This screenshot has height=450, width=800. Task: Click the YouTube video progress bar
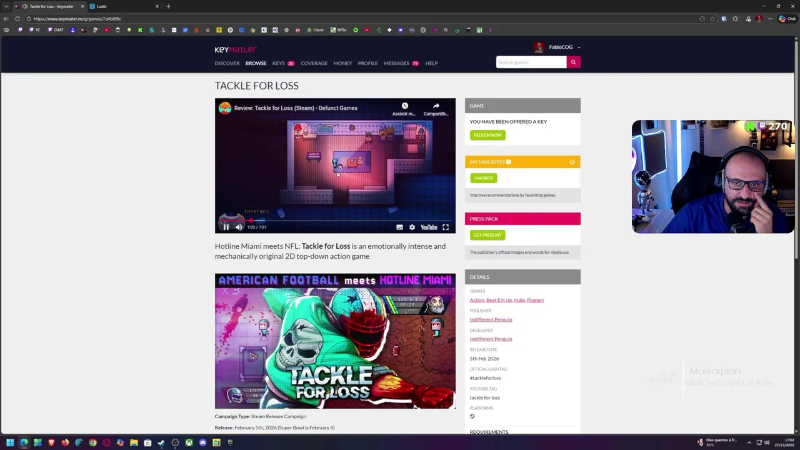point(335,220)
